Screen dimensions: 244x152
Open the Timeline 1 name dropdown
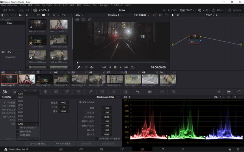pyautogui.click(x=115, y=15)
